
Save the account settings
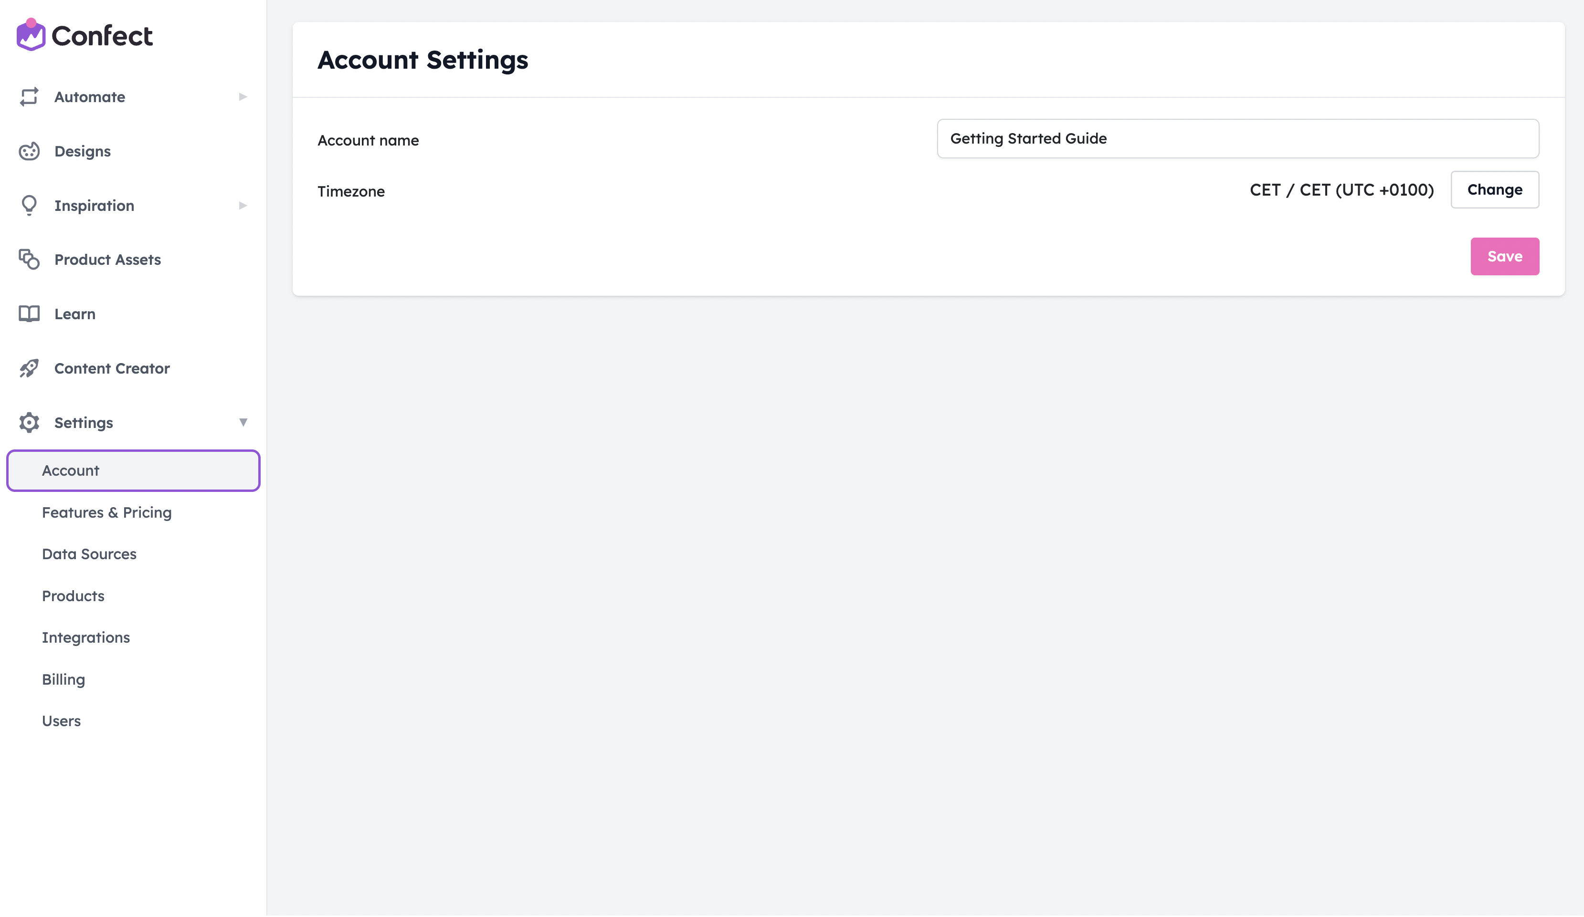tap(1504, 256)
